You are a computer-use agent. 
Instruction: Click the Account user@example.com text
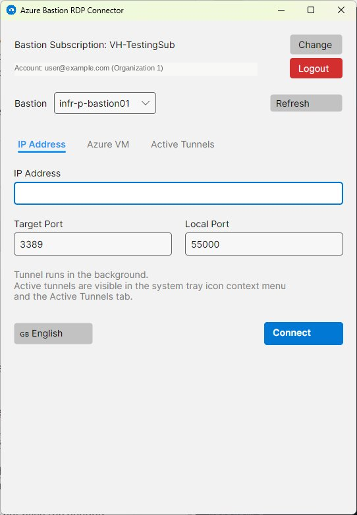(x=89, y=68)
